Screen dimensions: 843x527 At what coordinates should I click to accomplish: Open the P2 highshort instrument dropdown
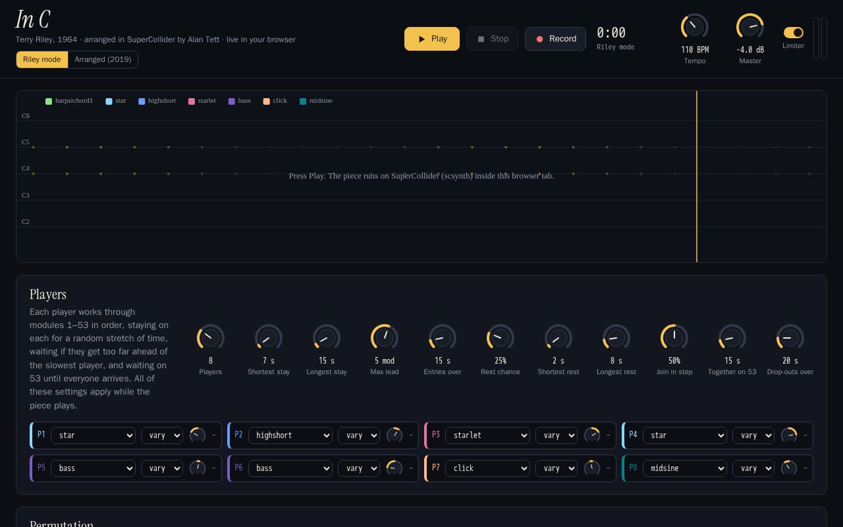(290, 435)
